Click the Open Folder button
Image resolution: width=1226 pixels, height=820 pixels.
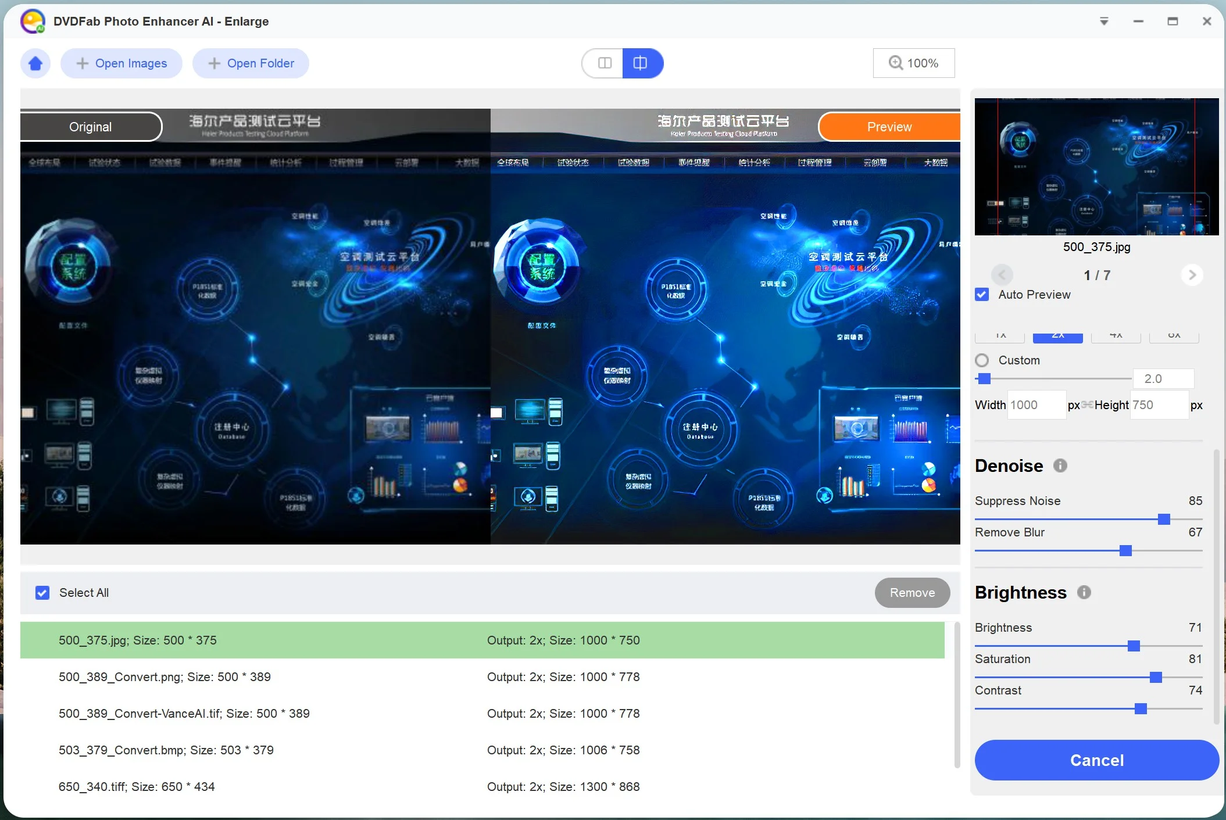pyautogui.click(x=251, y=63)
